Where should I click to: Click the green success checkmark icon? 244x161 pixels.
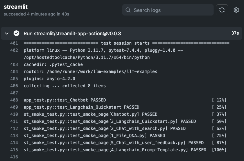tap(16, 33)
